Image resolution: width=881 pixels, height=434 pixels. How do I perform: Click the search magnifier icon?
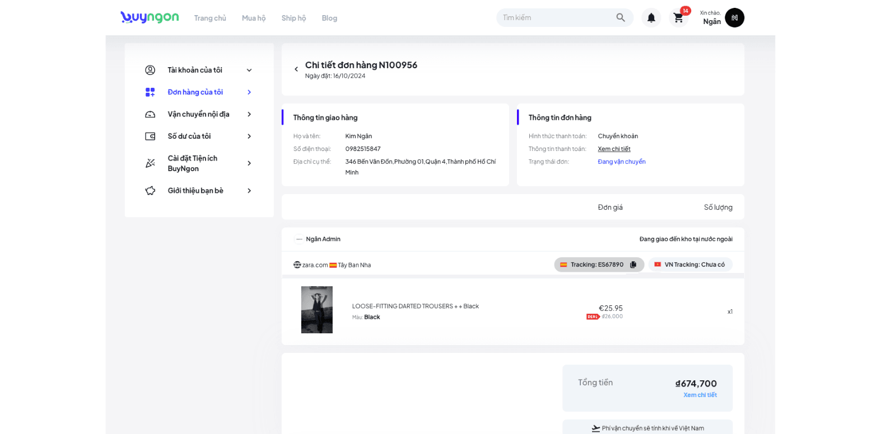click(x=621, y=17)
